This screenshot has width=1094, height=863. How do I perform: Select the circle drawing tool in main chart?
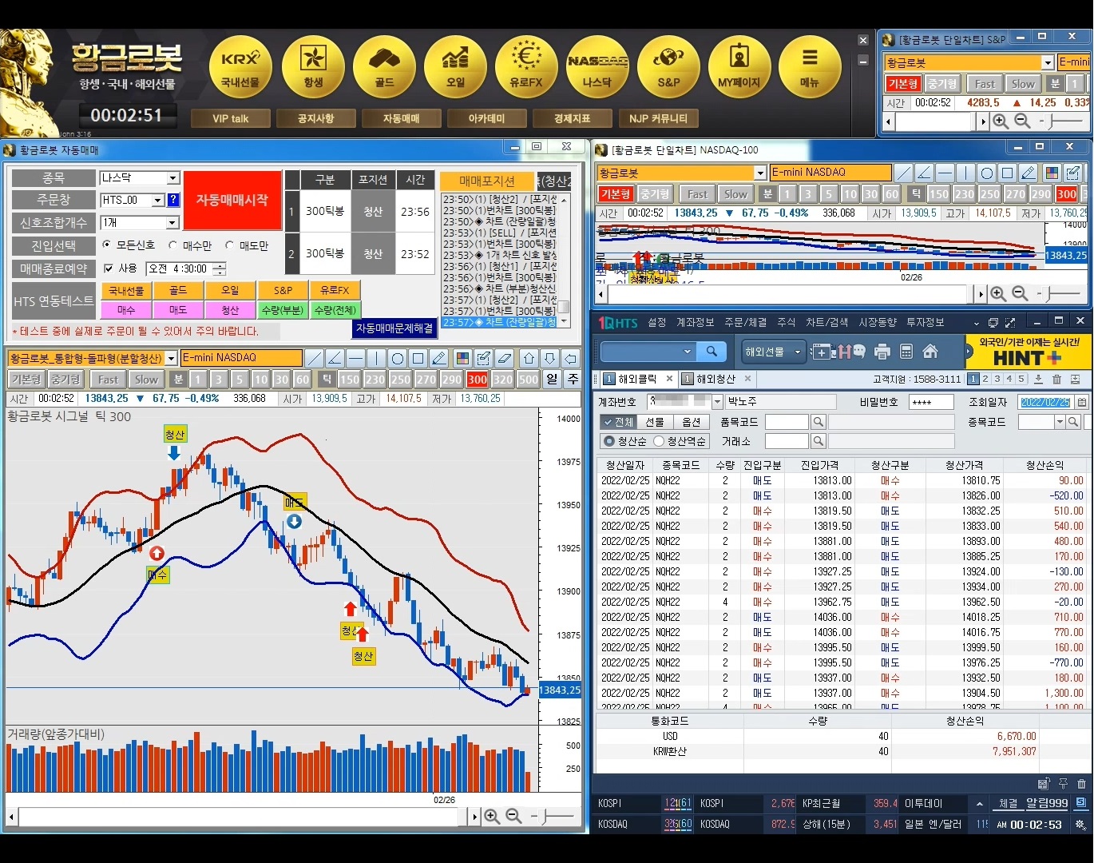pyautogui.click(x=398, y=358)
